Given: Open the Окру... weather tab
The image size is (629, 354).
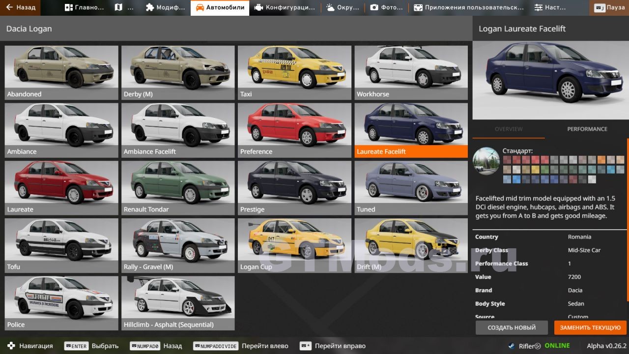Looking at the screenshot, I should (343, 7).
